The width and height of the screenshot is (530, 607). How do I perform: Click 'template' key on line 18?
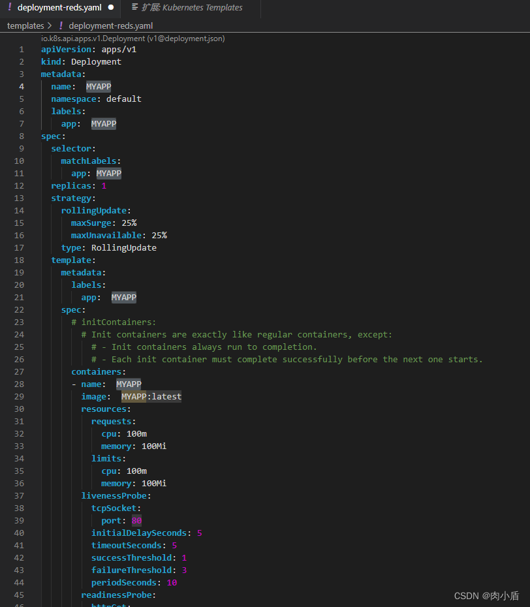click(71, 260)
